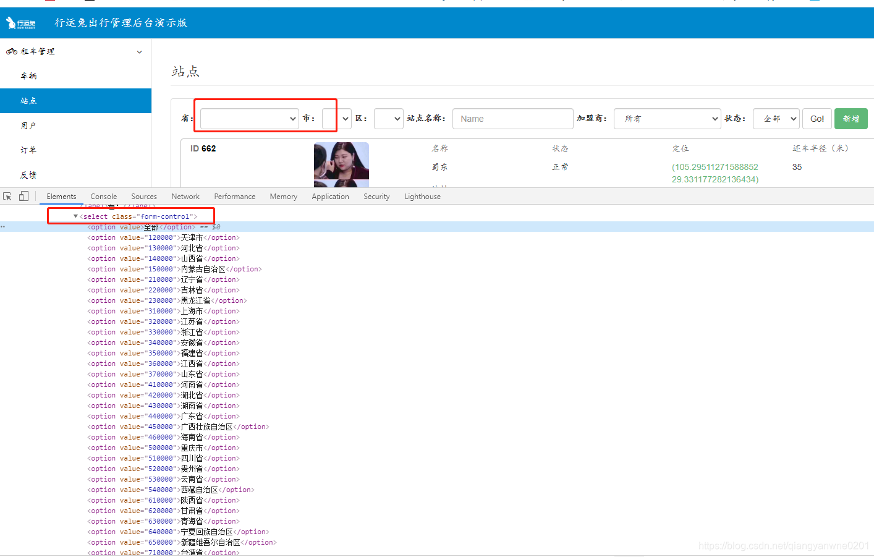The width and height of the screenshot is (874, 557).
Task: Switch to the Security tab
Action: [x=376, y=197]
